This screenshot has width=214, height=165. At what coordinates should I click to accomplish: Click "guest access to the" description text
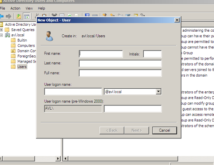point(198,109)
